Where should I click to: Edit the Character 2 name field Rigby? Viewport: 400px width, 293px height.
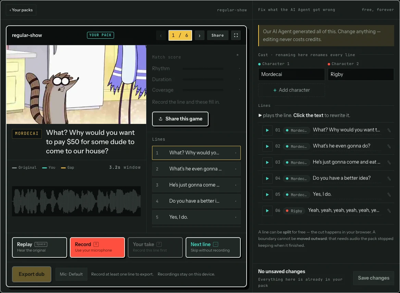click(x=361, y=75)
